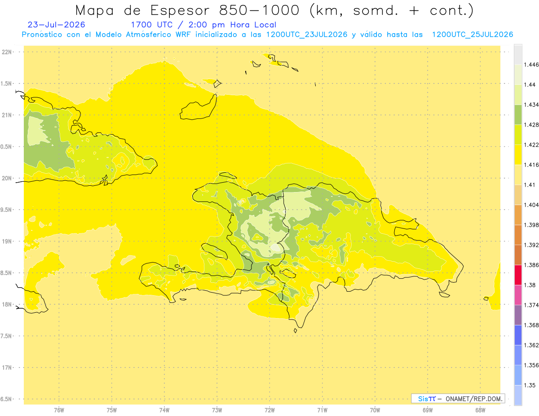Click the date label "23-Jul-2026"
This screenshot has height=416, width=539.
click(56, 25)
